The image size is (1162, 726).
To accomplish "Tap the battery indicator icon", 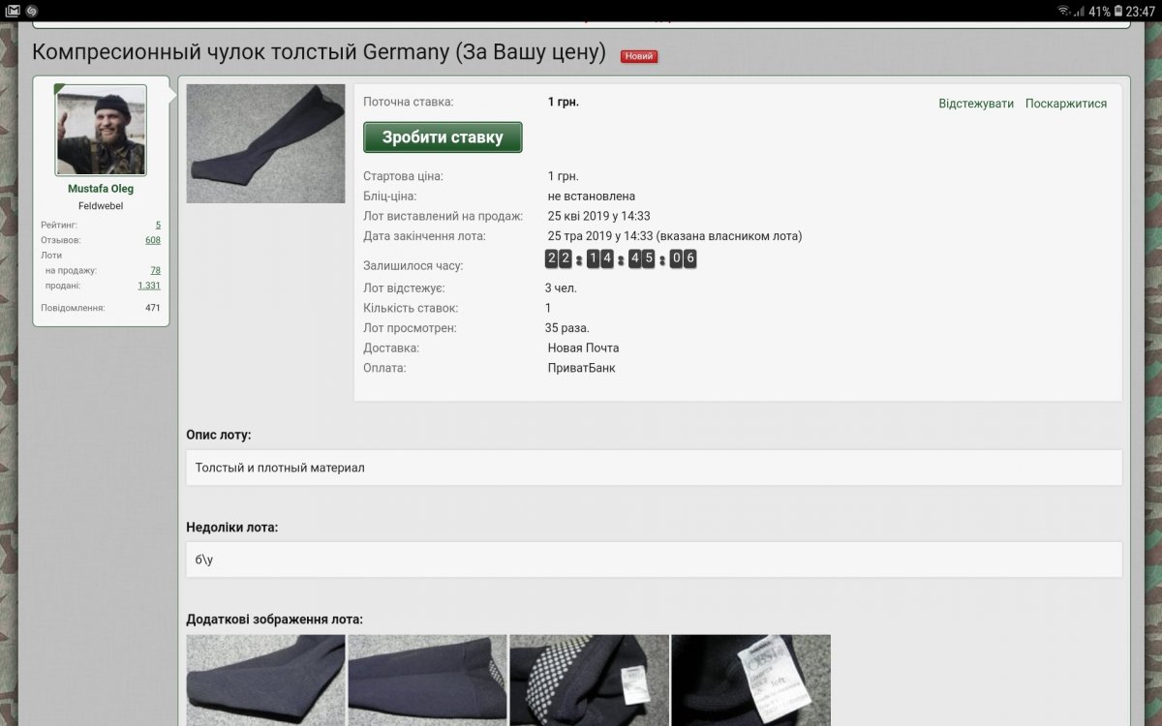I will [1116, 11].
